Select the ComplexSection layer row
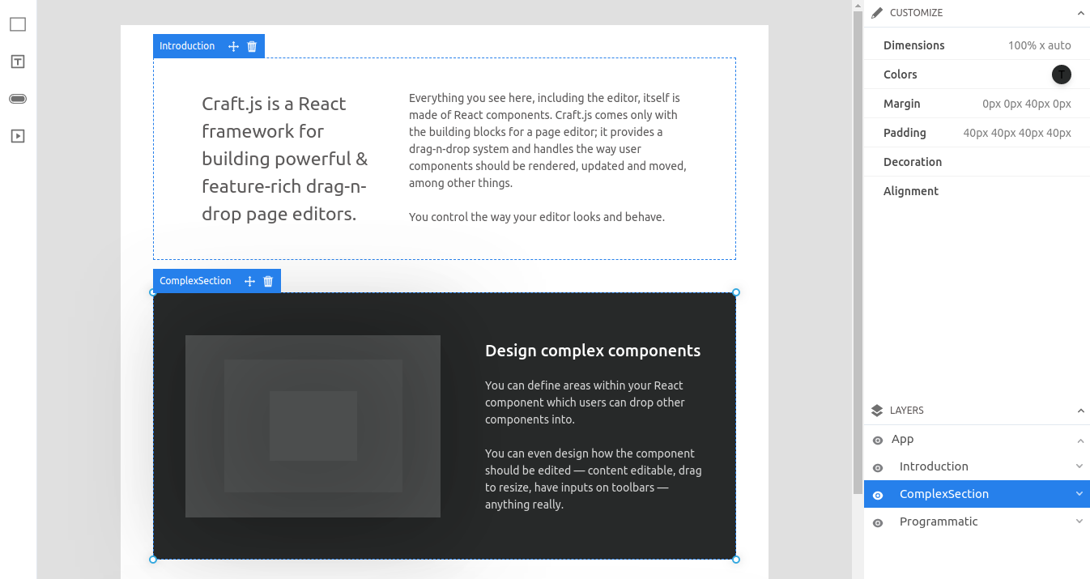Viewport: 1090px width, 579px height. pyautogui.click(x=977, y=494)
